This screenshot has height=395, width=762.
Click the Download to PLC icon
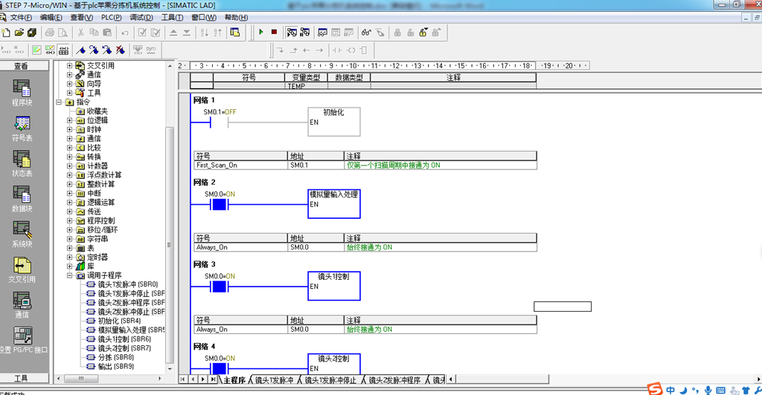[187, 33]
